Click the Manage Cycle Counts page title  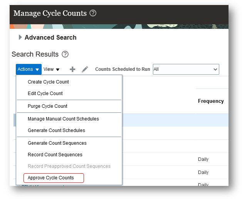point(50,13)
